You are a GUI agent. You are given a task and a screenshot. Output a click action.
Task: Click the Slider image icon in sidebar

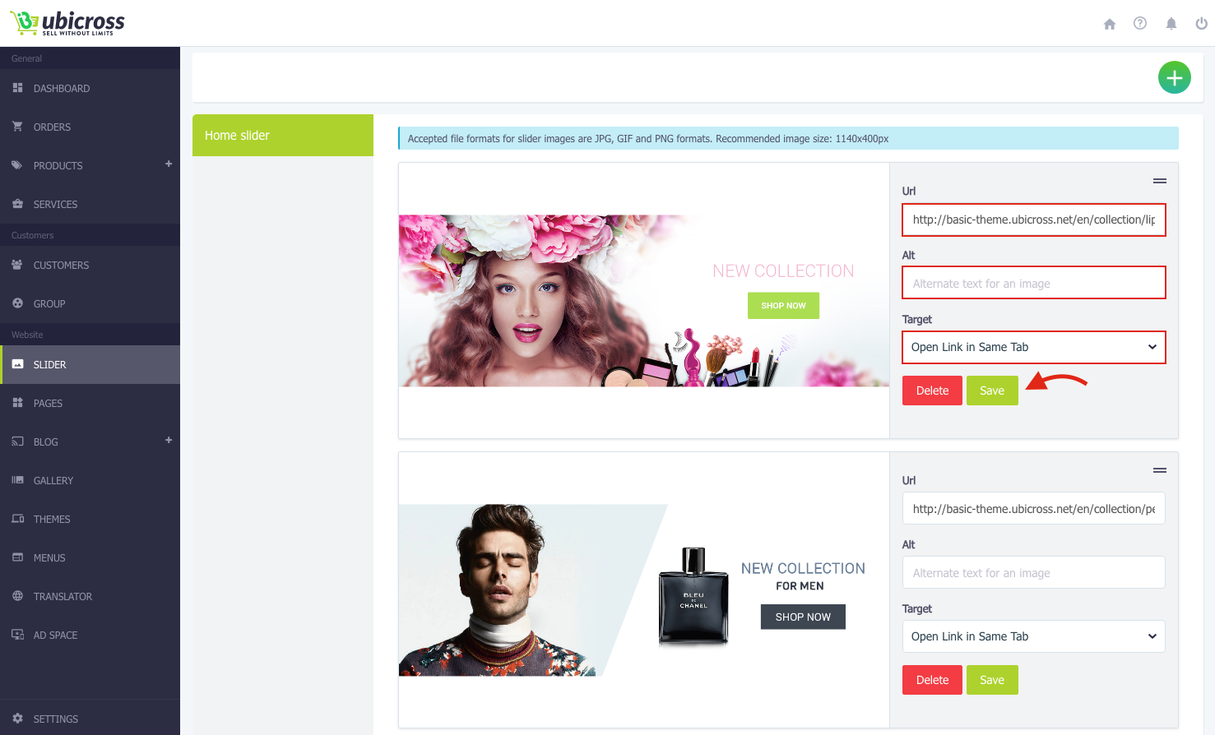pyautogui.click(x=17, y=363)
